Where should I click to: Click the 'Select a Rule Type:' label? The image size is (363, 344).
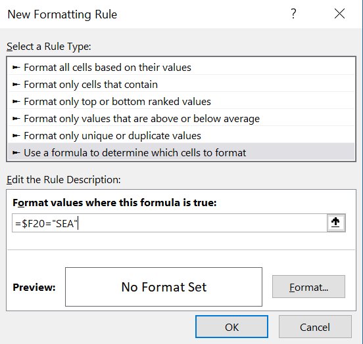pyautogui.click(x=49, y=47)
